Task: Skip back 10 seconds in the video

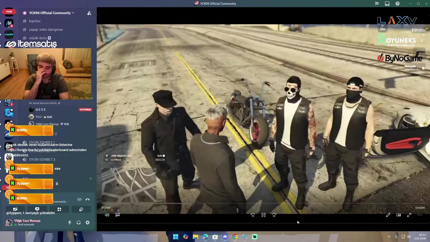Action: tap(253, 215)
